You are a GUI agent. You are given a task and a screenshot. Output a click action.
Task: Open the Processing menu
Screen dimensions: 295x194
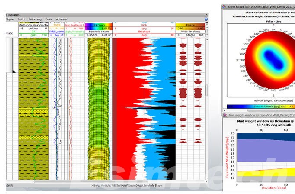pos(35,19)
